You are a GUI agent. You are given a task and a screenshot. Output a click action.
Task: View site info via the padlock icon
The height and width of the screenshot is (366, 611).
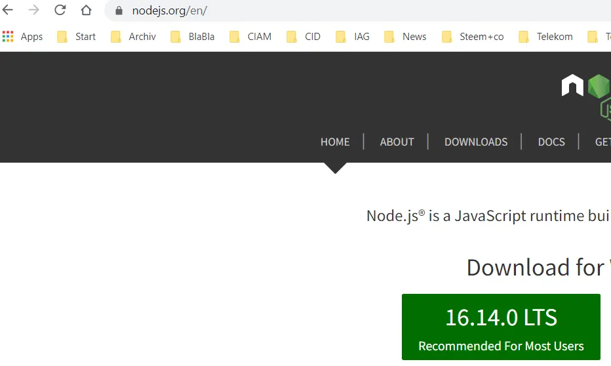[119, 10]
